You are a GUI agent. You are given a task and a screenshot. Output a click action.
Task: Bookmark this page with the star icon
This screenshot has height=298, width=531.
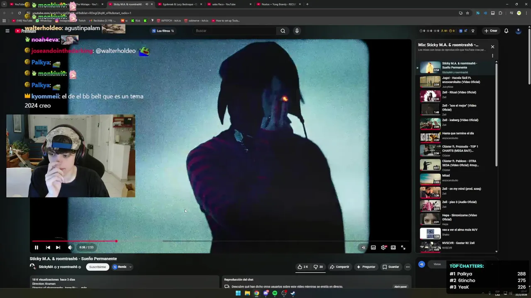point(468,13)
